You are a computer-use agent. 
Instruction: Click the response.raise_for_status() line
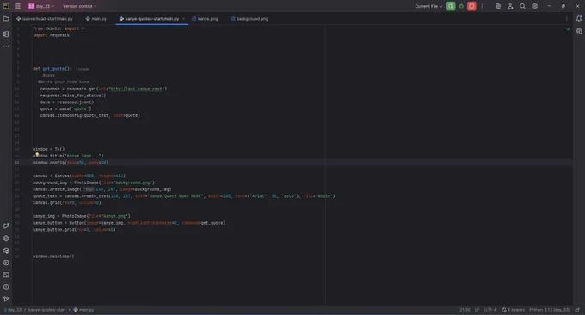73,96
